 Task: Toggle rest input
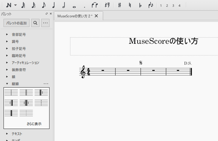tap(107, 5)
